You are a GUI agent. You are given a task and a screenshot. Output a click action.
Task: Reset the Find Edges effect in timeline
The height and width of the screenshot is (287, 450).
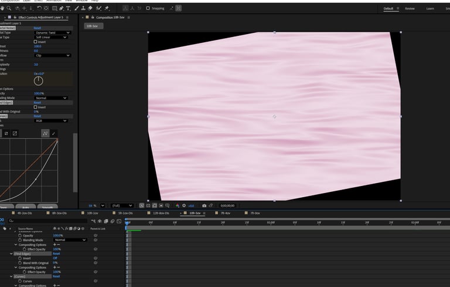click(56, 254)
